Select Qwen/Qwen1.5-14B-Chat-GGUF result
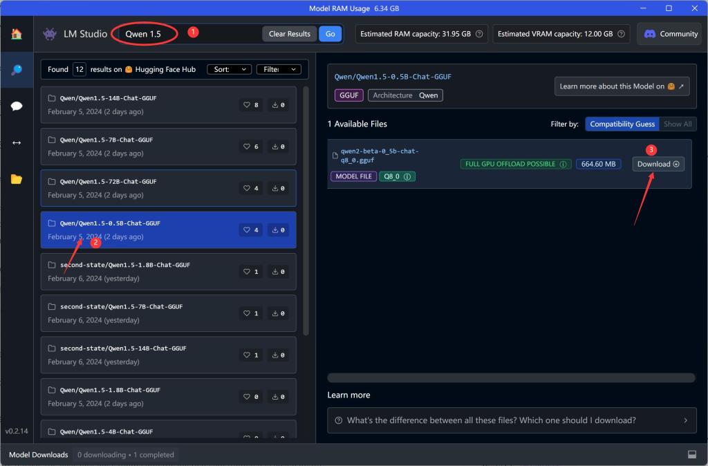This screenshot has height=466, width=708. 169,105
